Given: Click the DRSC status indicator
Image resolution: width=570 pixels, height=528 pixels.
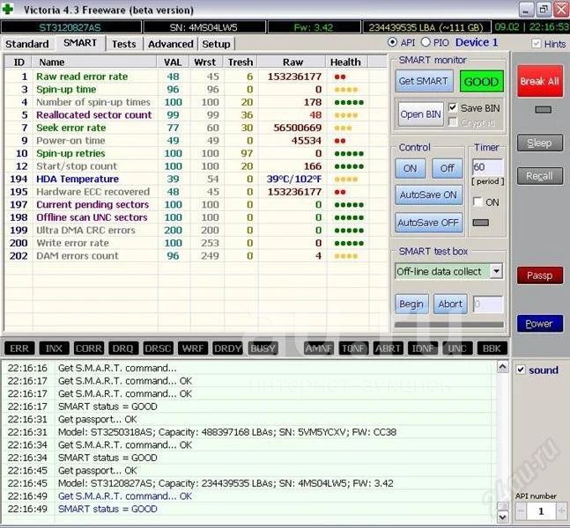Looking at the screenshot, I should pyautogui.click(x=158, y=348).
